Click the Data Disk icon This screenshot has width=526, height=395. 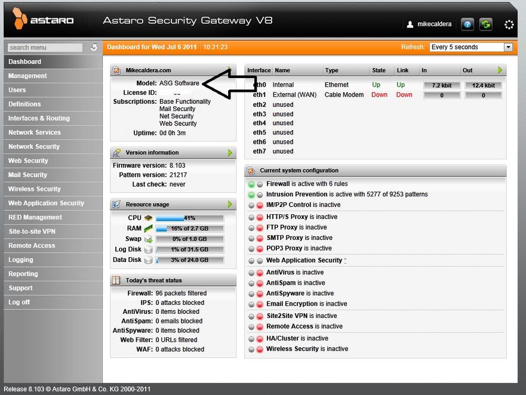tap(148, 260)
